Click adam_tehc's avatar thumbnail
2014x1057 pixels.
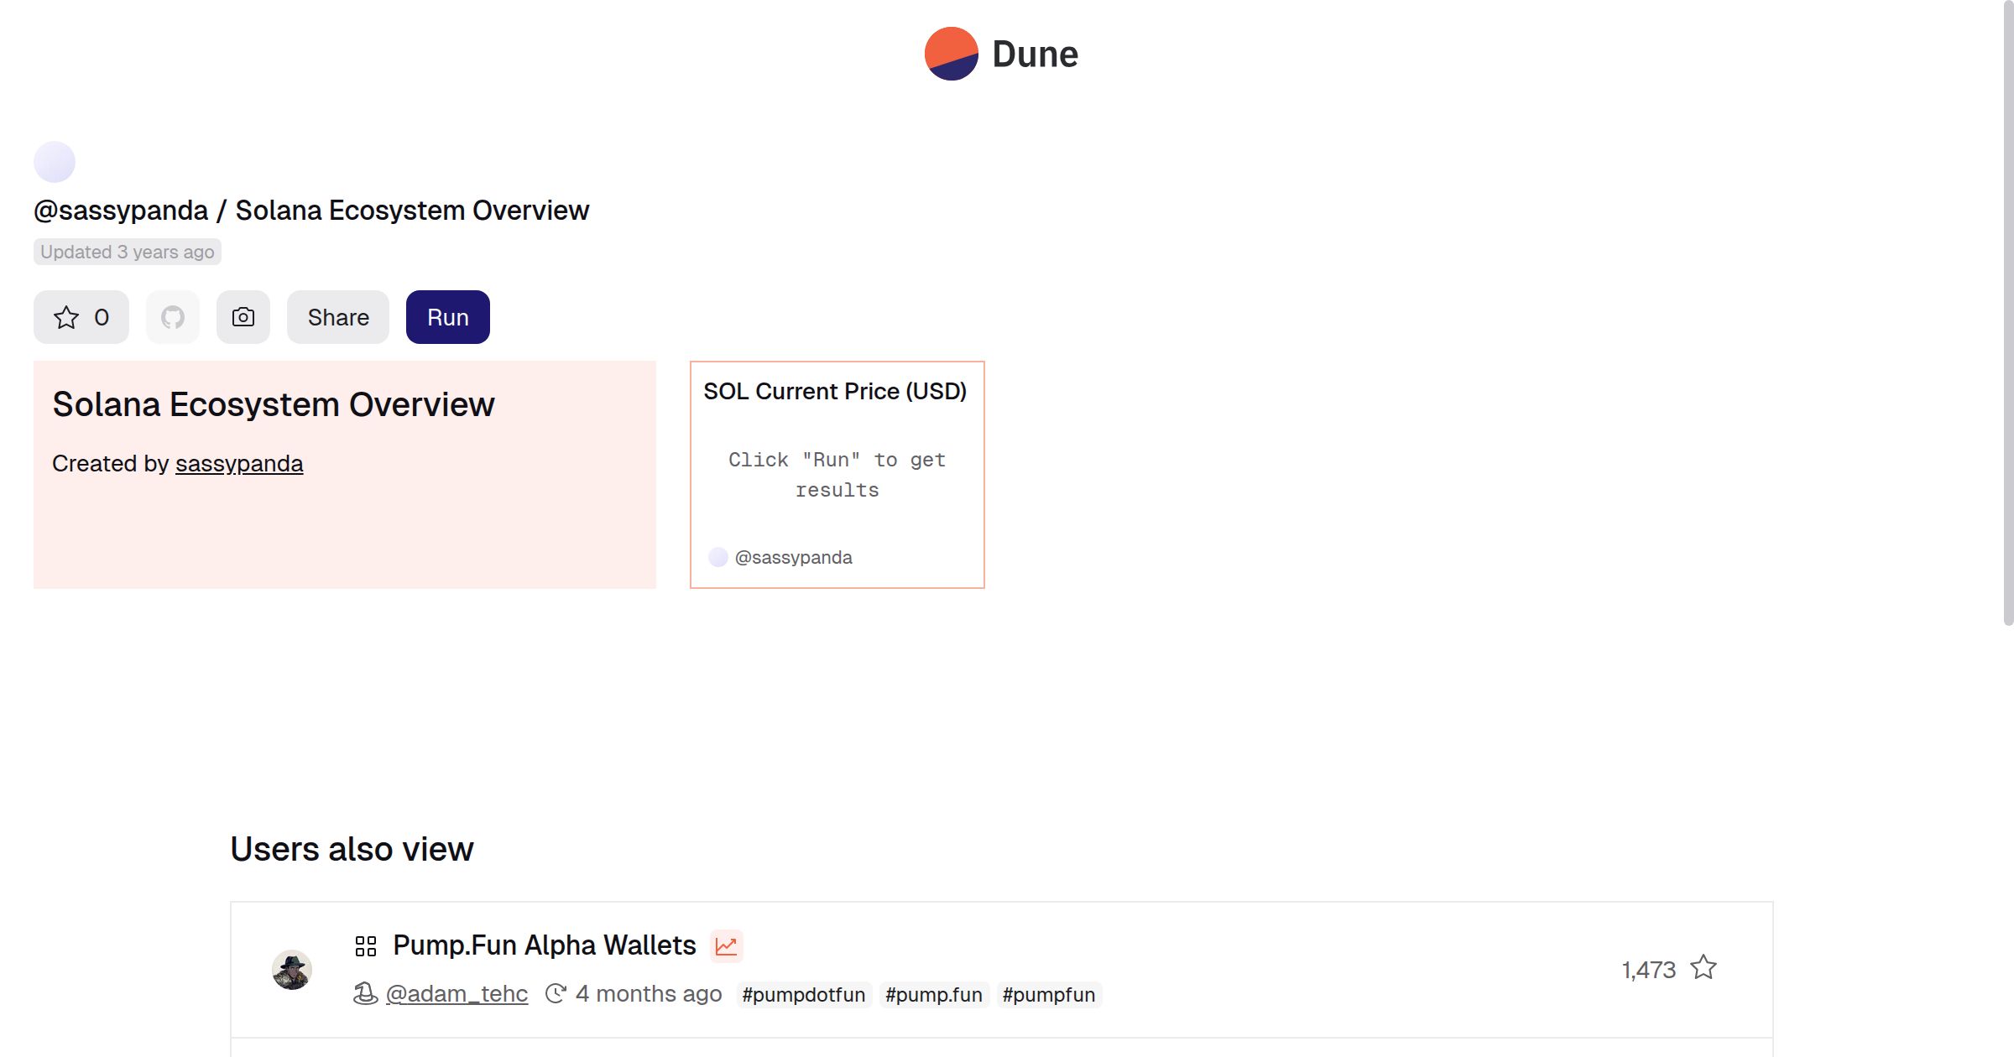pyautogui.click(x=292, y=970)
